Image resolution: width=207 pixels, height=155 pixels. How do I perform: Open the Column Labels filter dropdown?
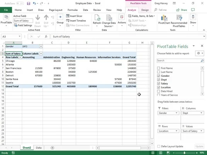(x=41, y=53)
